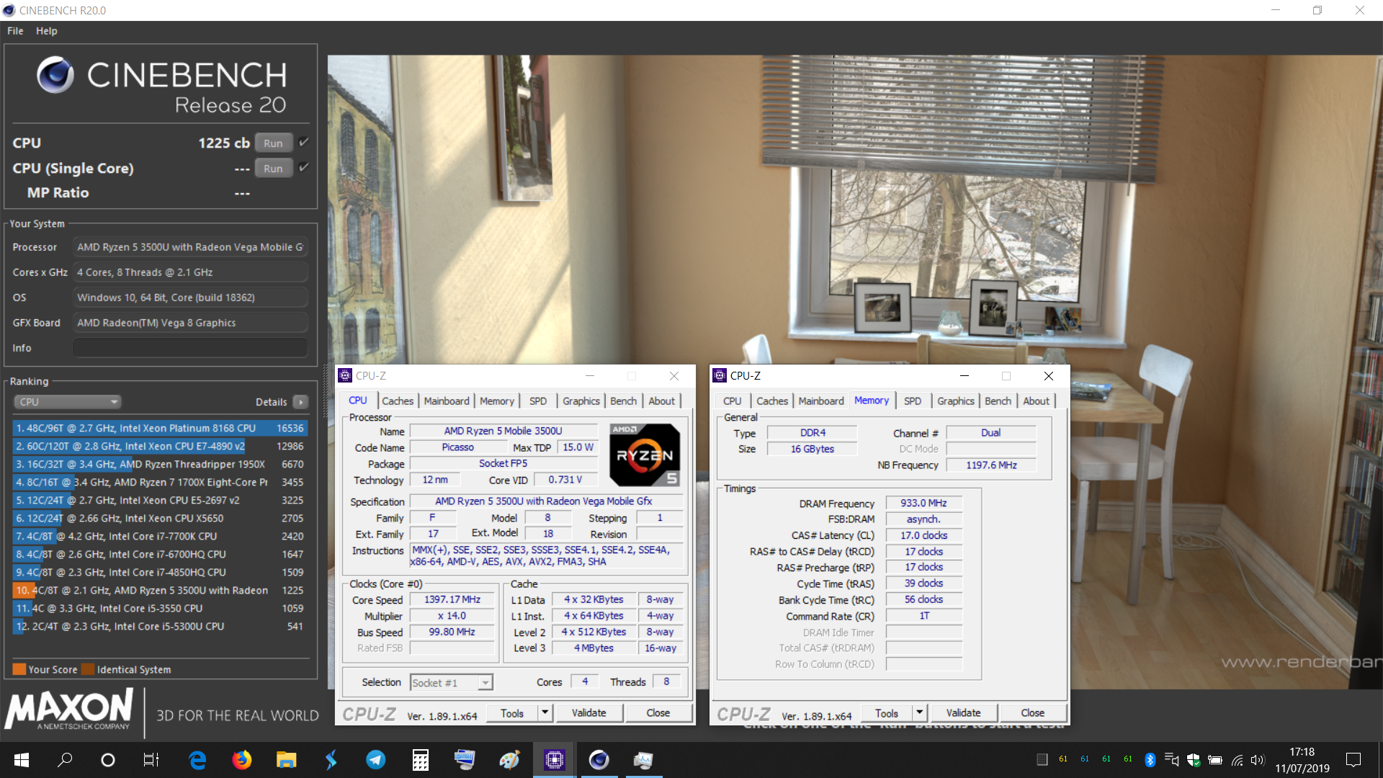Minimize the right CPU-Z window
This screenshot has width=1383, height=778.
coord(964,375)
